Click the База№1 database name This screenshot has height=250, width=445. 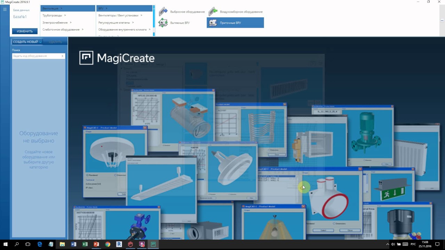20,17
